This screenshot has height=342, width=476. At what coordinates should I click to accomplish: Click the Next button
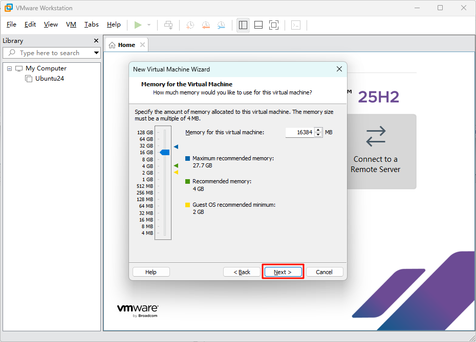(x=283, y=272)
